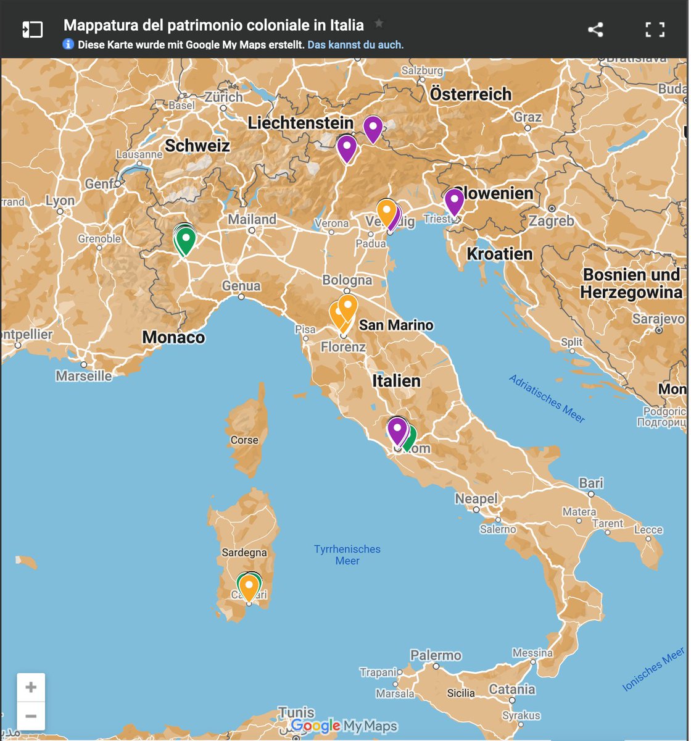Select the purple pin at Rome

coord(397,430)
